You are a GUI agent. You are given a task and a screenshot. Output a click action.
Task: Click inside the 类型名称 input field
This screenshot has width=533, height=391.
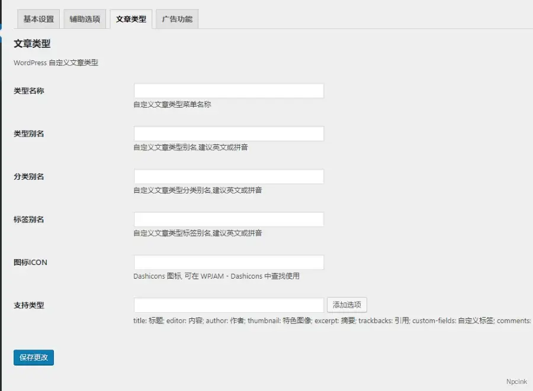click(x=229, y=90)
